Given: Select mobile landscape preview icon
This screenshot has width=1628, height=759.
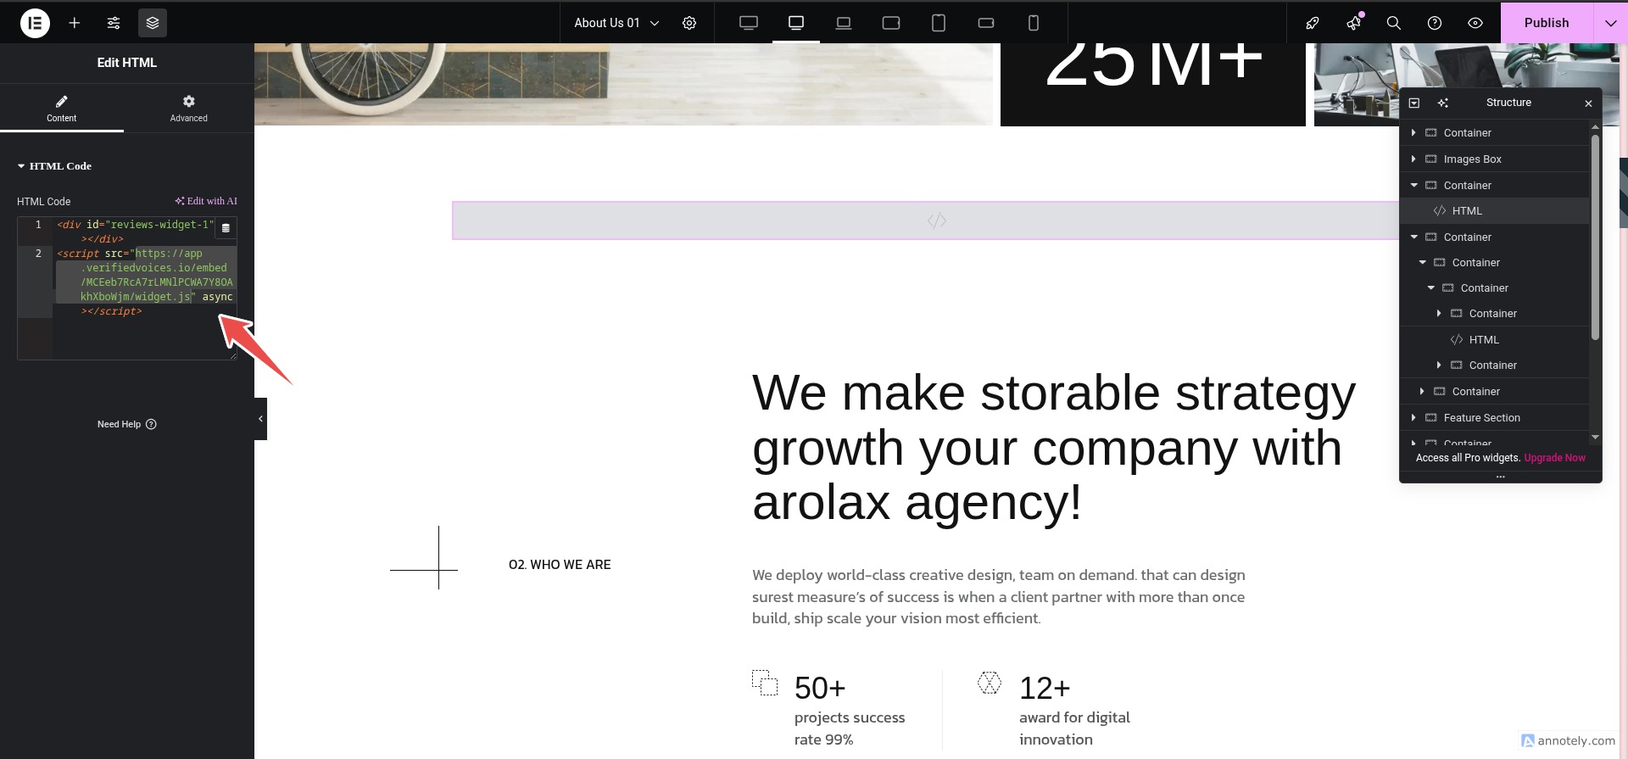Looking at the screenshot, I should [986, 23].
